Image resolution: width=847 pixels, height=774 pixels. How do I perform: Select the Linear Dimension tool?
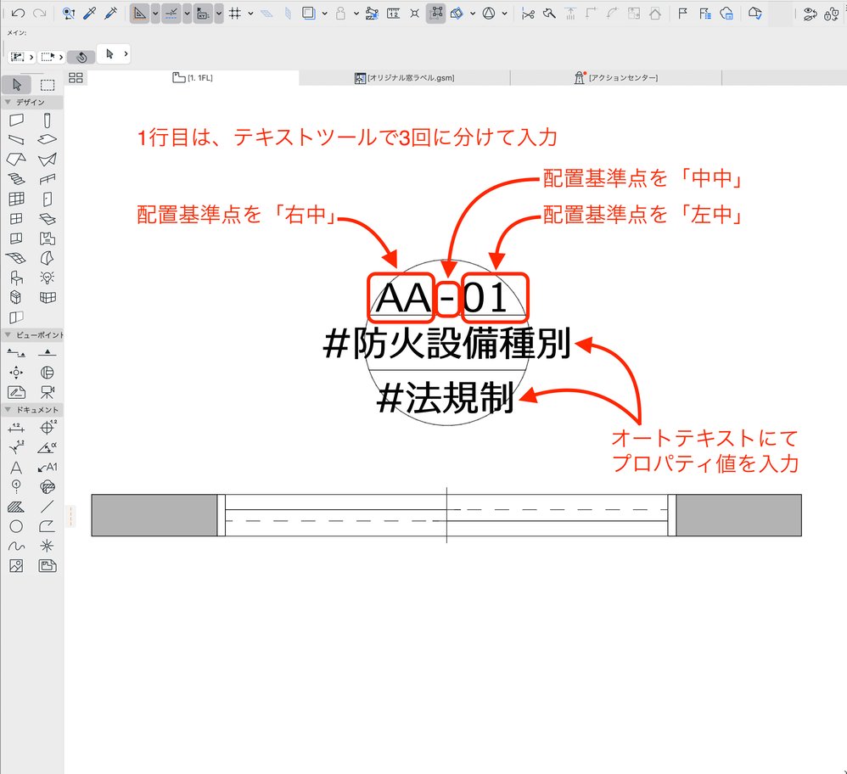point(16,428)
